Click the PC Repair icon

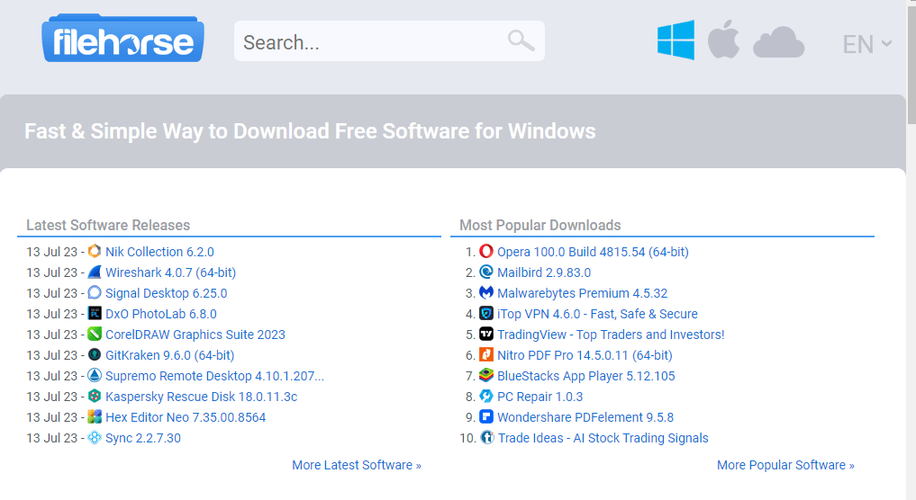[486, 397]
